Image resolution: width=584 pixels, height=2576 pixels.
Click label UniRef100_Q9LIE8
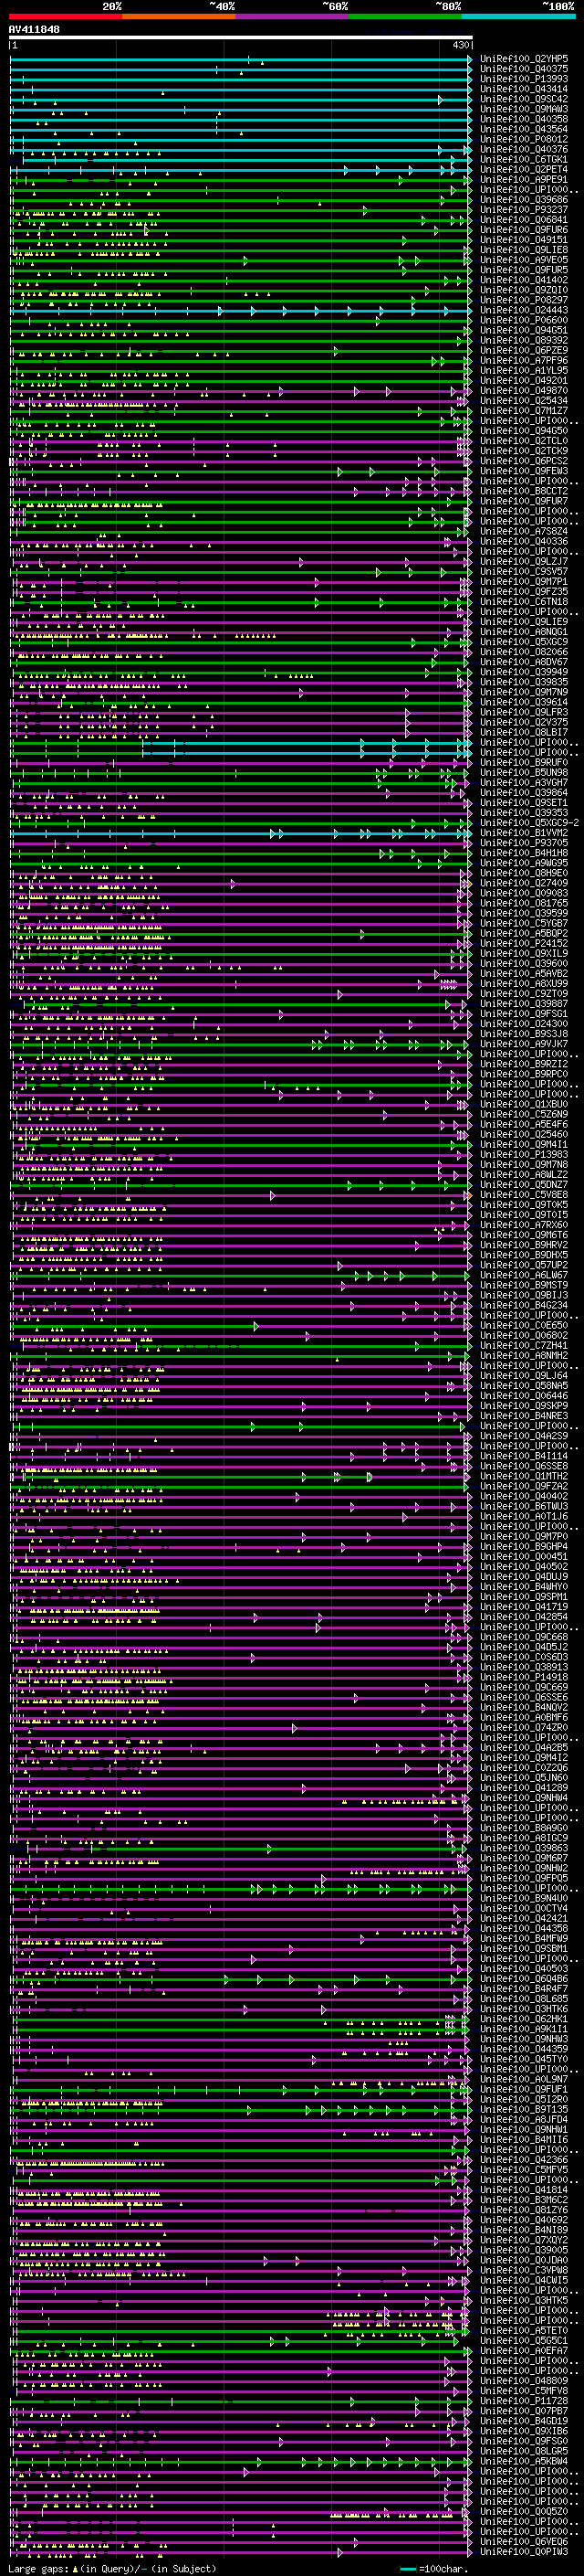[x=524, y=250]
